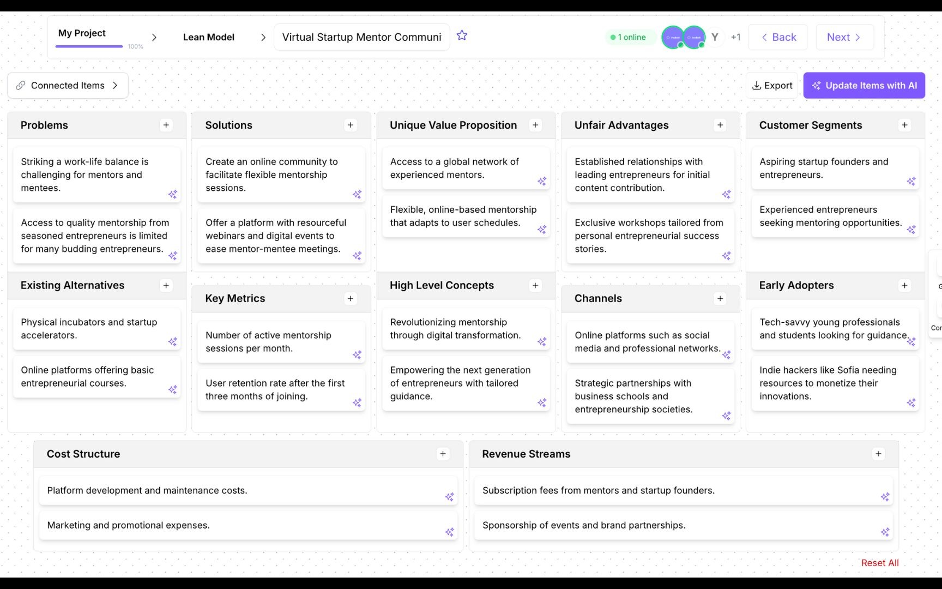Click the AI sparkle icon on the platform development cost card
The height and width of the screenshot is (589, 942).
(x=450, y=497)
